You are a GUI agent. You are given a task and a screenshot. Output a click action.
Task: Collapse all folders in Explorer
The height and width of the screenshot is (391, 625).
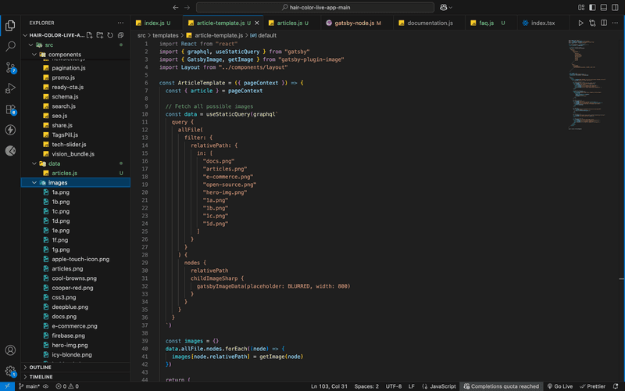coord(121,35)
